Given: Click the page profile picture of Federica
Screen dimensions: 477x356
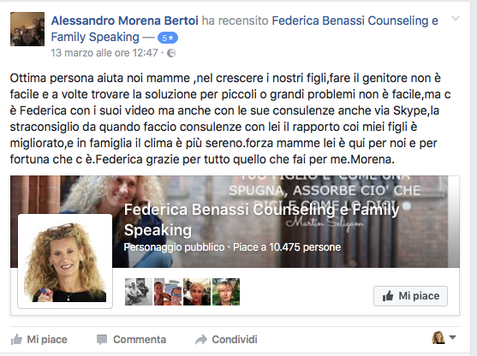Looking at the screenshot, I should point(65,262).
